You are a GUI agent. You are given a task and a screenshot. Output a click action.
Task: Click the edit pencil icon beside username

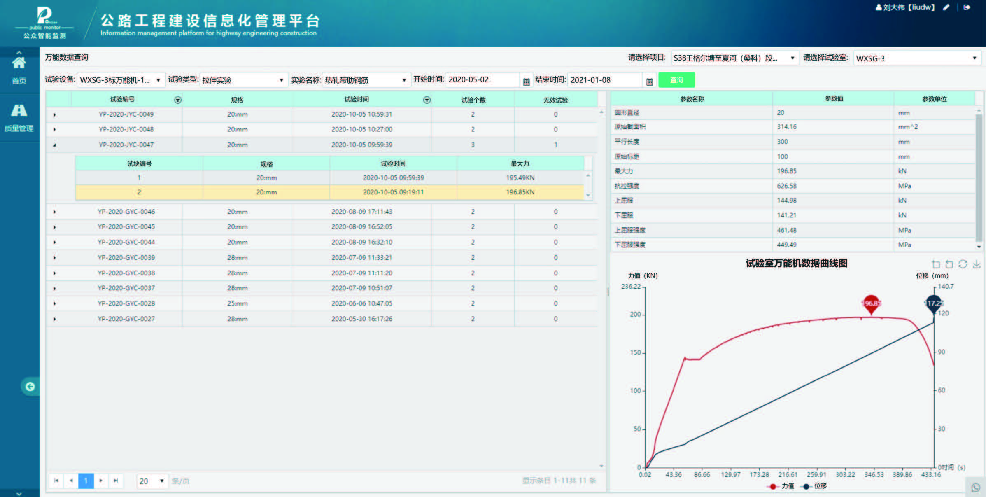[x=946, y=7]
